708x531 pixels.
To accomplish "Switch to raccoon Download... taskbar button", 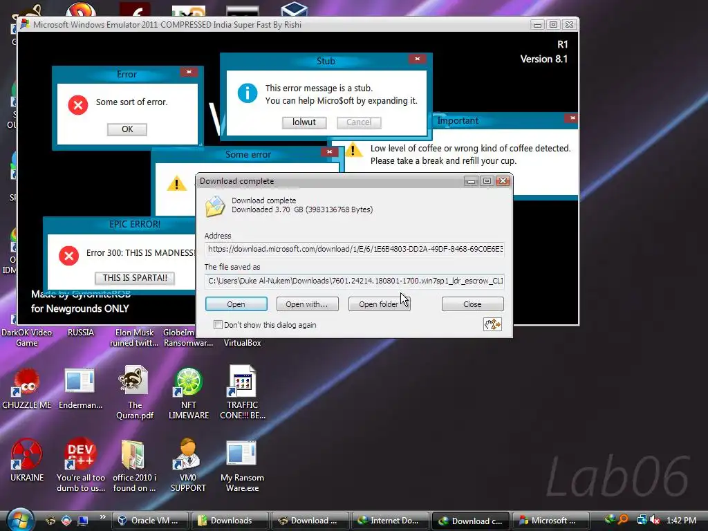I will (x=310, y=521).
